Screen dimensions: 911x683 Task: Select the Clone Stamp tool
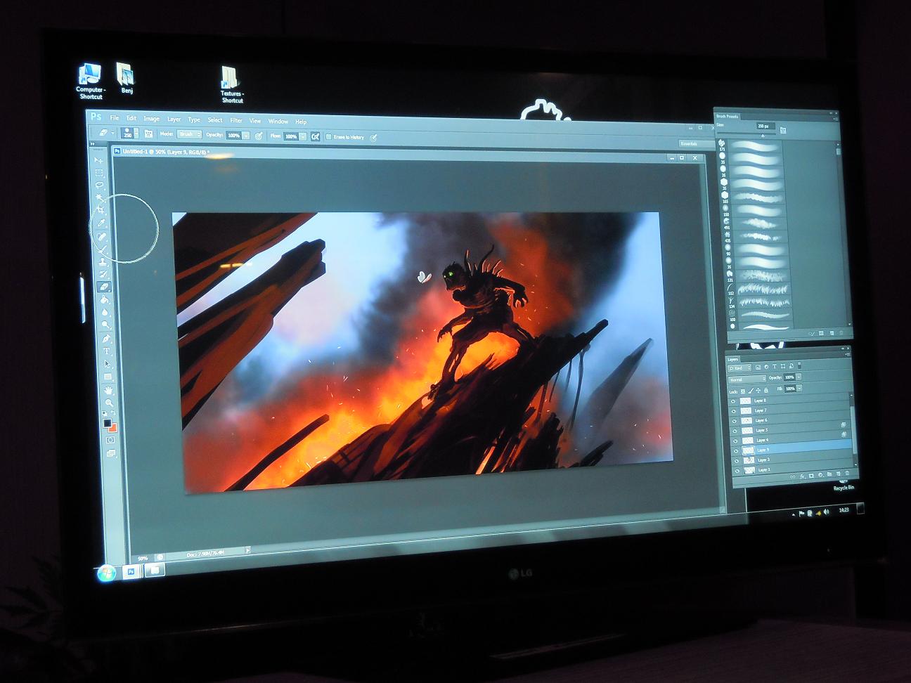pyautogui.click(x=103, y=261)
